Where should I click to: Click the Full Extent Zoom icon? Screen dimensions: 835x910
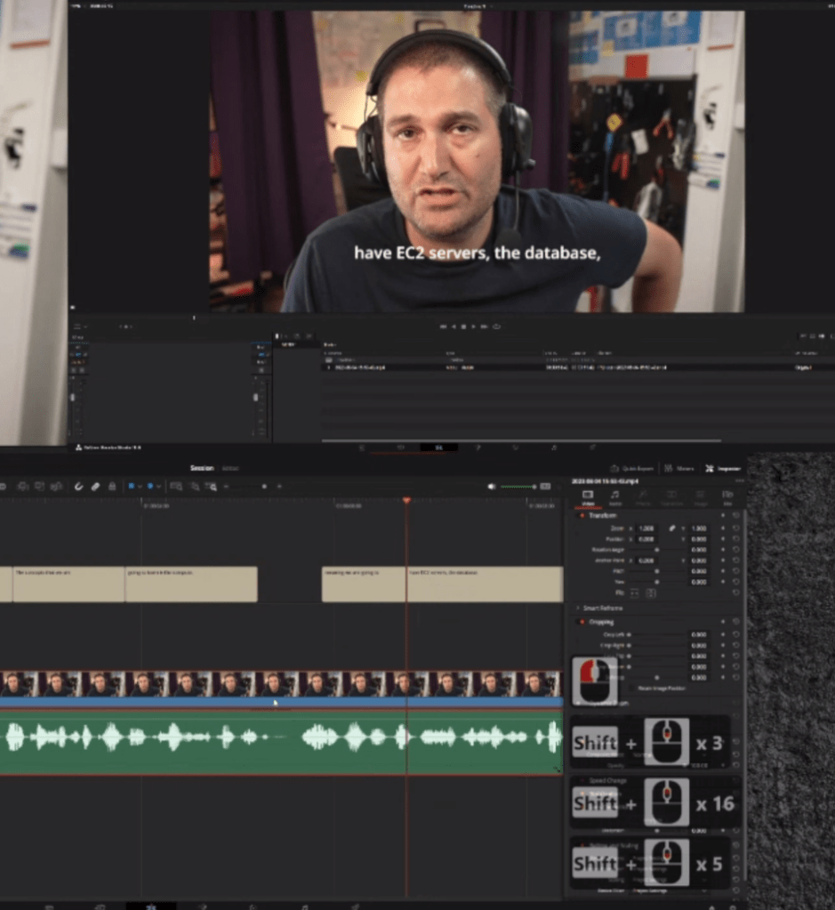pos(176,487)
